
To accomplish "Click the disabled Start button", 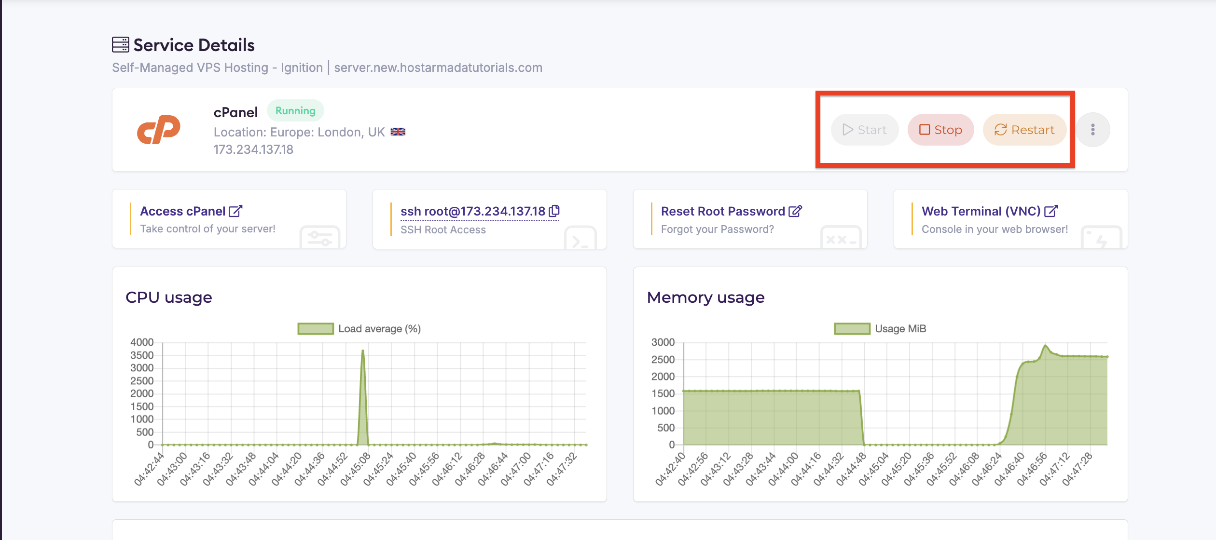I will (864, 130).
